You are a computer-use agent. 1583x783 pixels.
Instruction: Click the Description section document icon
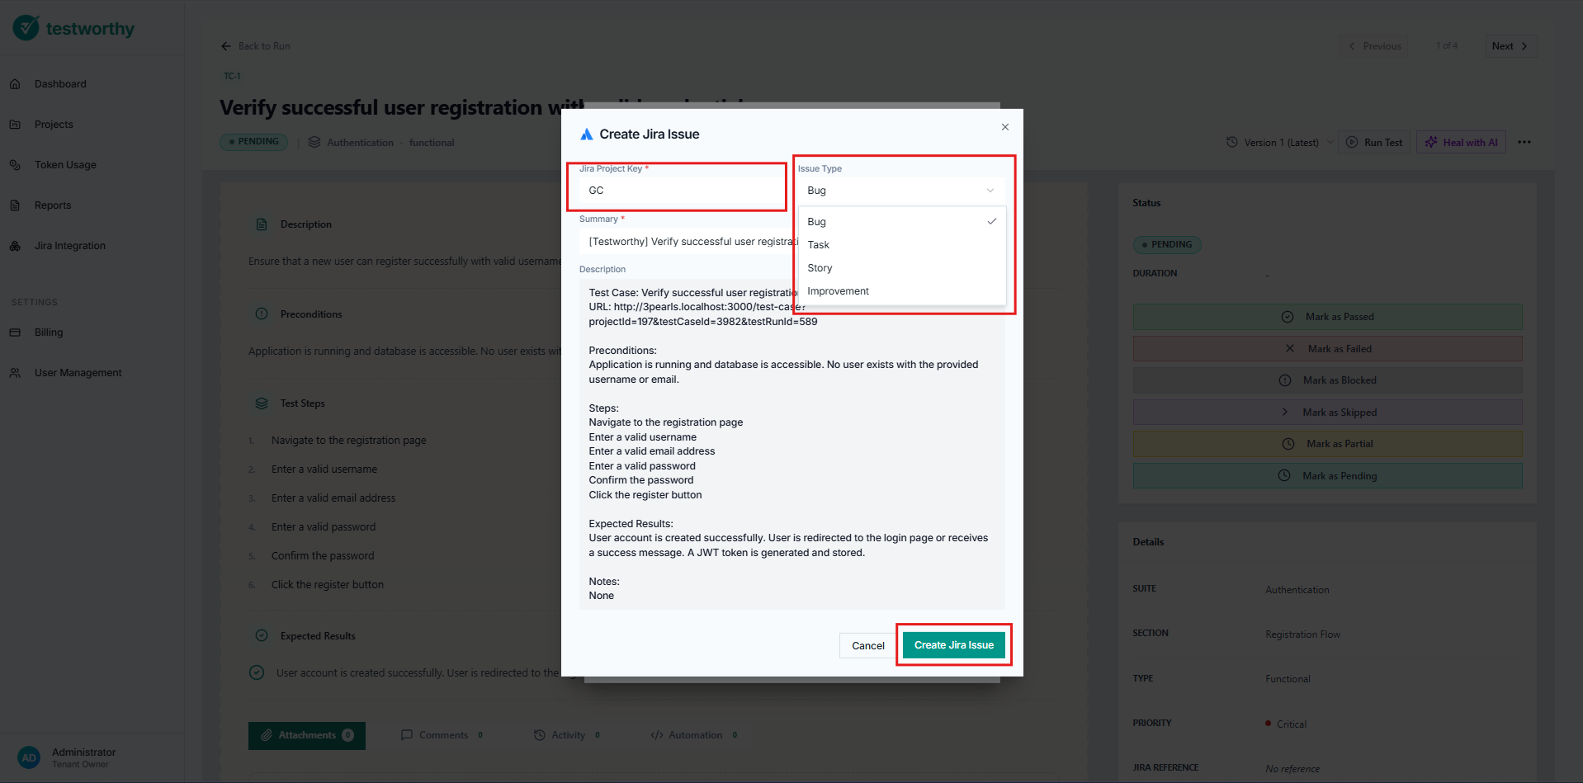pos(262,224)
